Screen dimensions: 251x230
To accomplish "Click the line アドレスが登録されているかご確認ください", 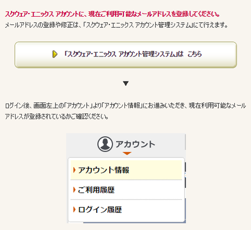I will (56, 117).
